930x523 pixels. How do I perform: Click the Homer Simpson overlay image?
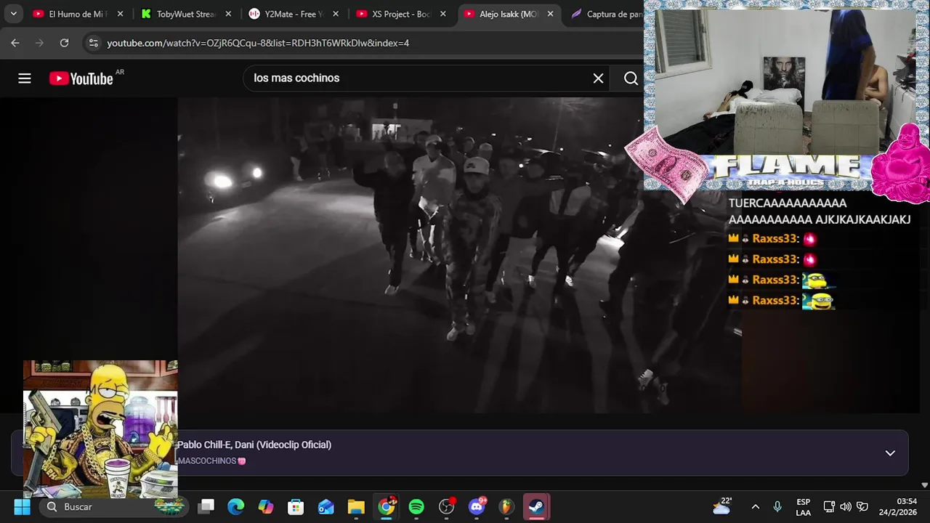tap(100, 429)
